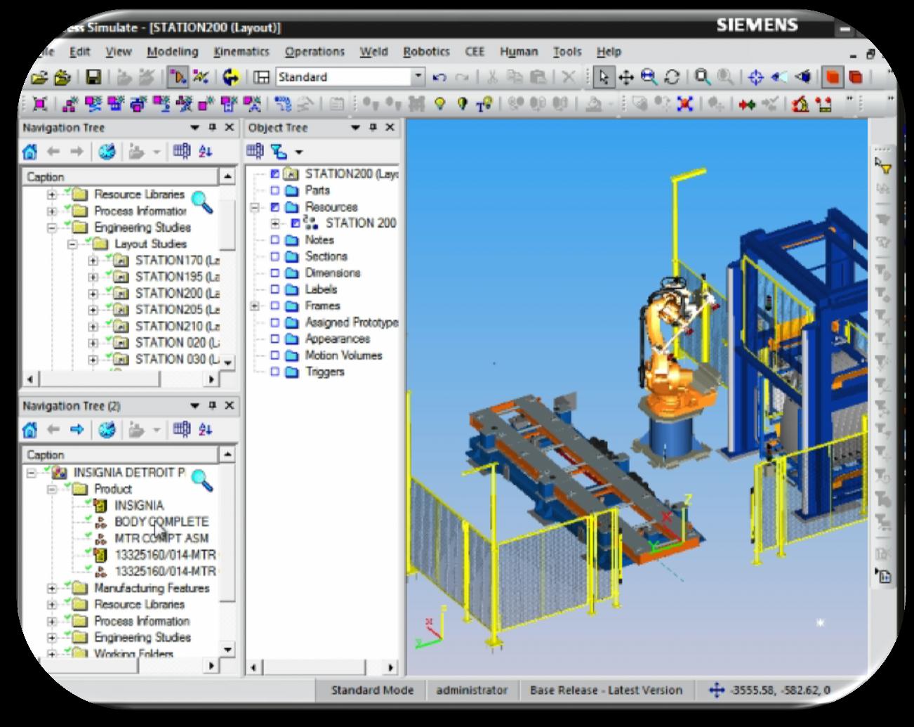Open the Standard layout dropdown

click(x=419, y=77)
